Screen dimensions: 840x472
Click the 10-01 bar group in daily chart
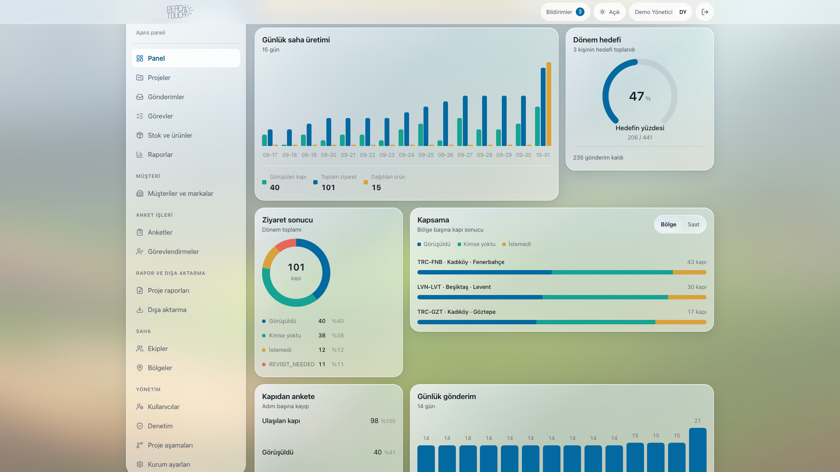pyautogui.click(x=543, y=104)
